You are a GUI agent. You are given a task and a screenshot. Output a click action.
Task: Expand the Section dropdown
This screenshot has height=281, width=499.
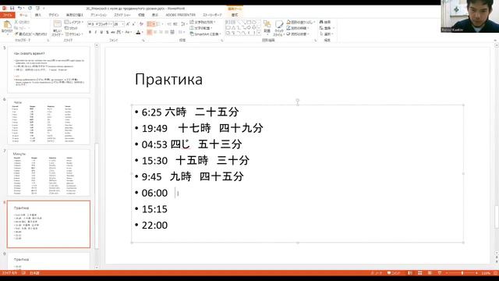pos(73,34)
